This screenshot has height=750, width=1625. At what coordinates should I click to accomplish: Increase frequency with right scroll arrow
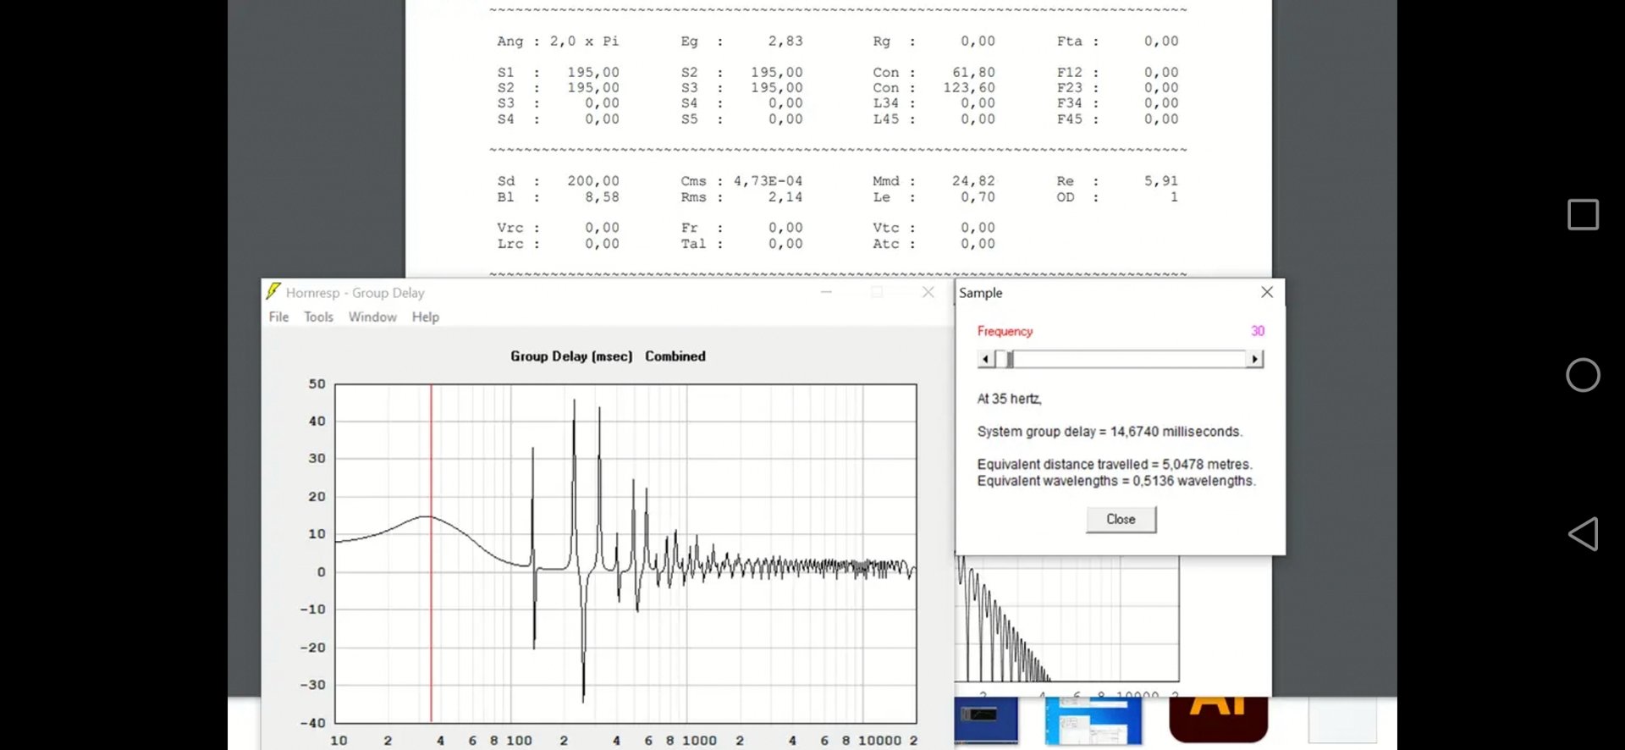point(1254,359)
